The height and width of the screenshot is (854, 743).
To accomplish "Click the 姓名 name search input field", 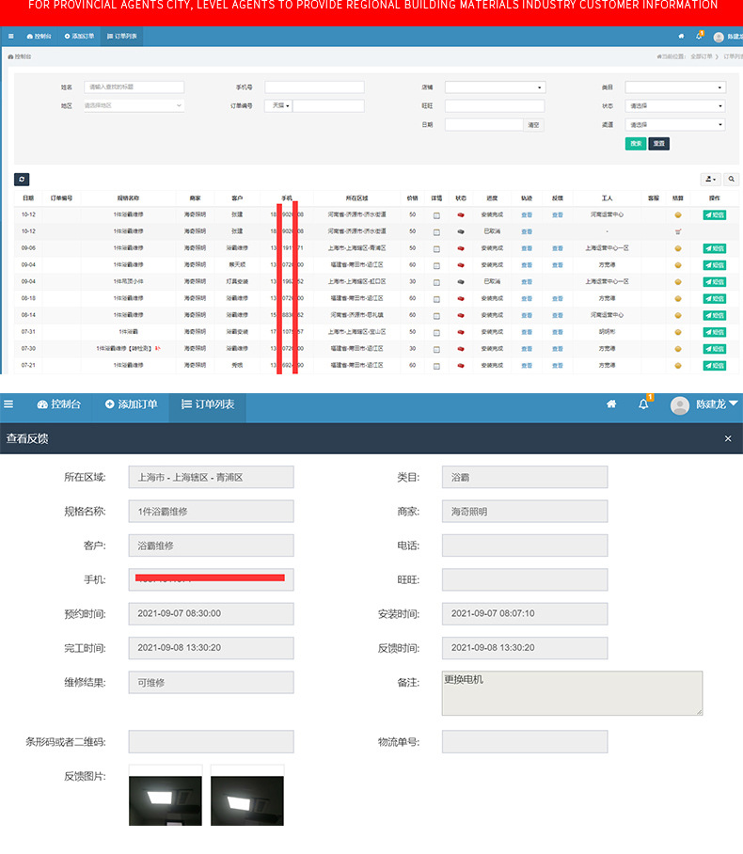I will 134,87.
